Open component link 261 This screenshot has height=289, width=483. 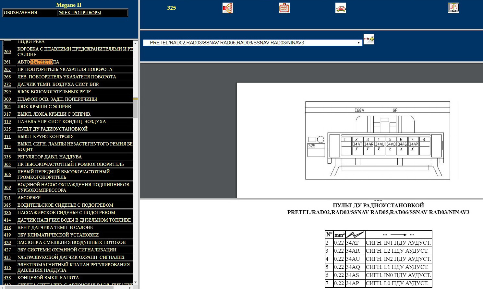point(7,62)
